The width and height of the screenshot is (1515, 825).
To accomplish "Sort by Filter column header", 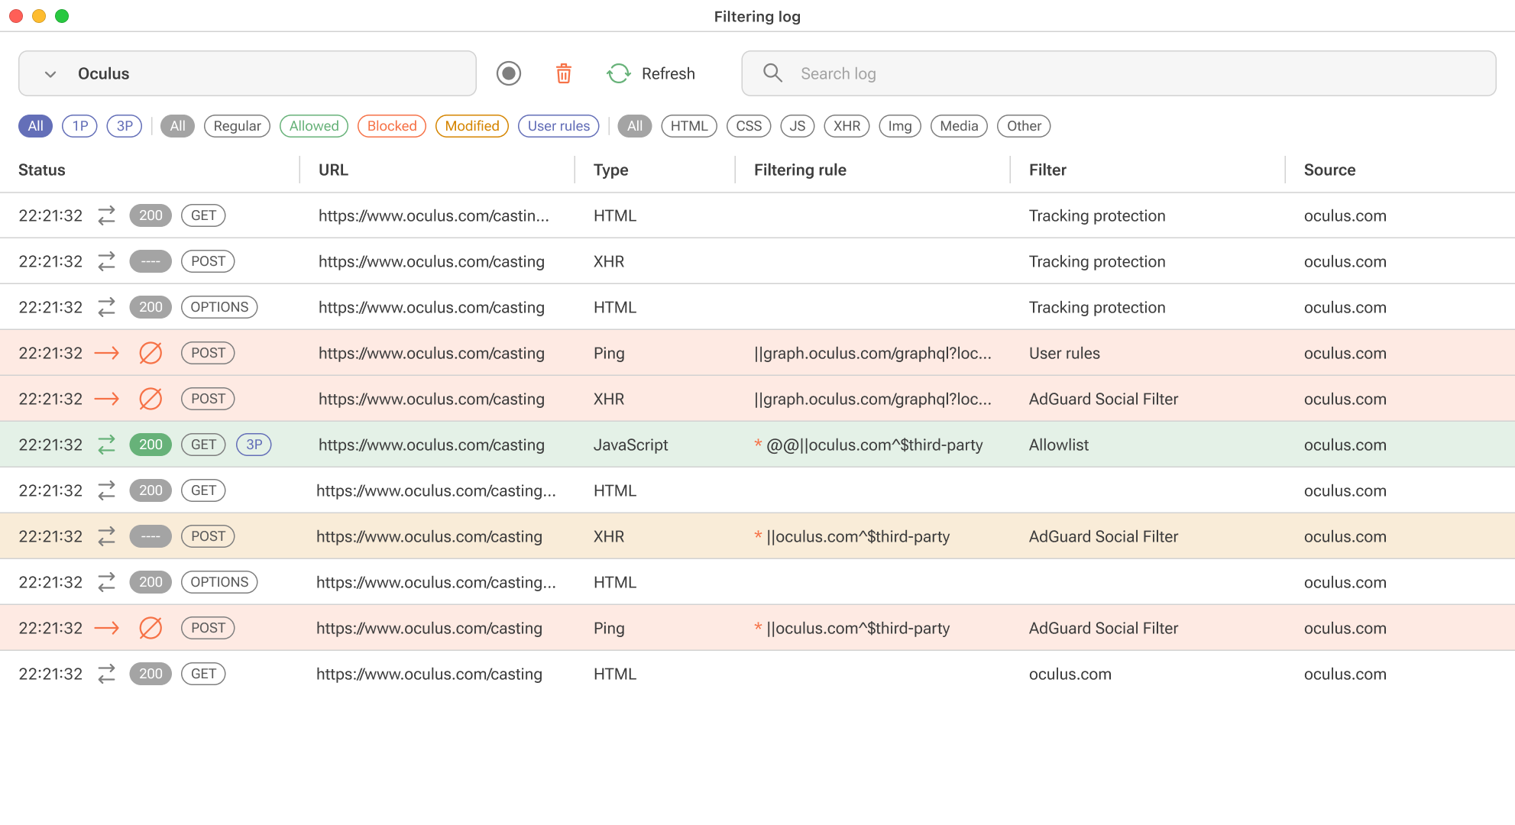I will [x=1047, y=170].
